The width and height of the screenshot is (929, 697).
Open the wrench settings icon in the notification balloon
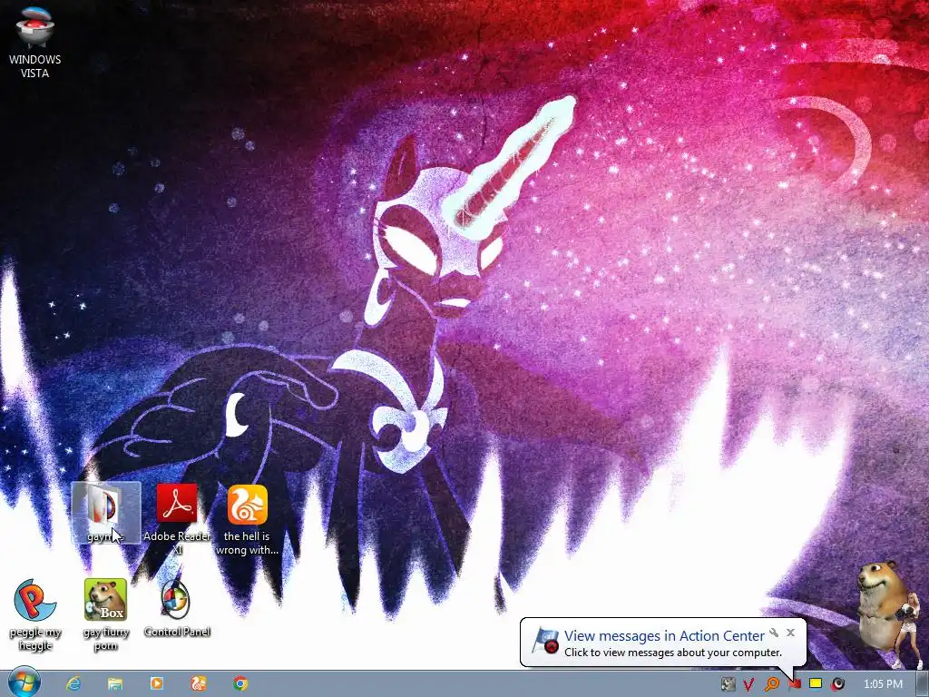click(x=774, y=633)
